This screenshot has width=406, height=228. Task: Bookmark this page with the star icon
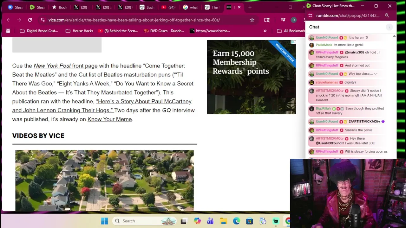252,20
